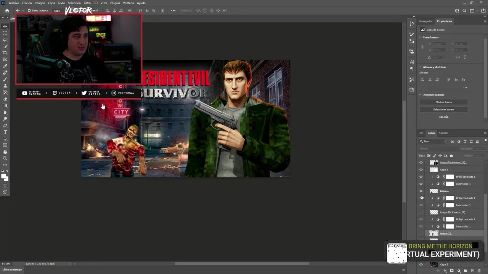Lock all with the padlock icon
This screenshot has height=274, width=488.
coord(451,156)
